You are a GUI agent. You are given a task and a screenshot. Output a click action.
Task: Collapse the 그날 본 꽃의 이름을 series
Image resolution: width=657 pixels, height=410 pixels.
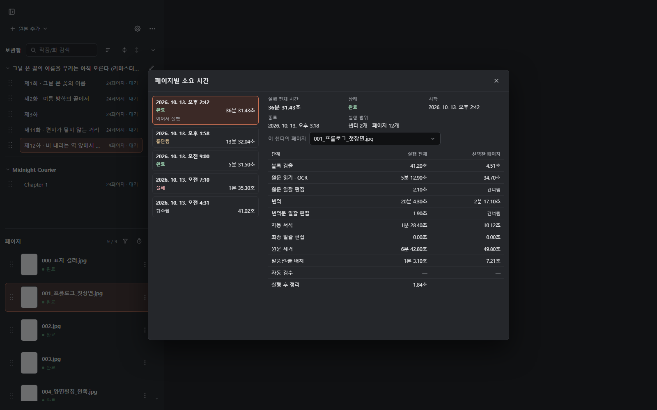7,68
